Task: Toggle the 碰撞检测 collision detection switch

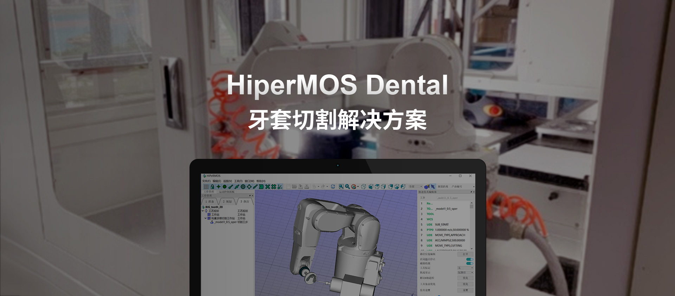Action: [470, 263]
